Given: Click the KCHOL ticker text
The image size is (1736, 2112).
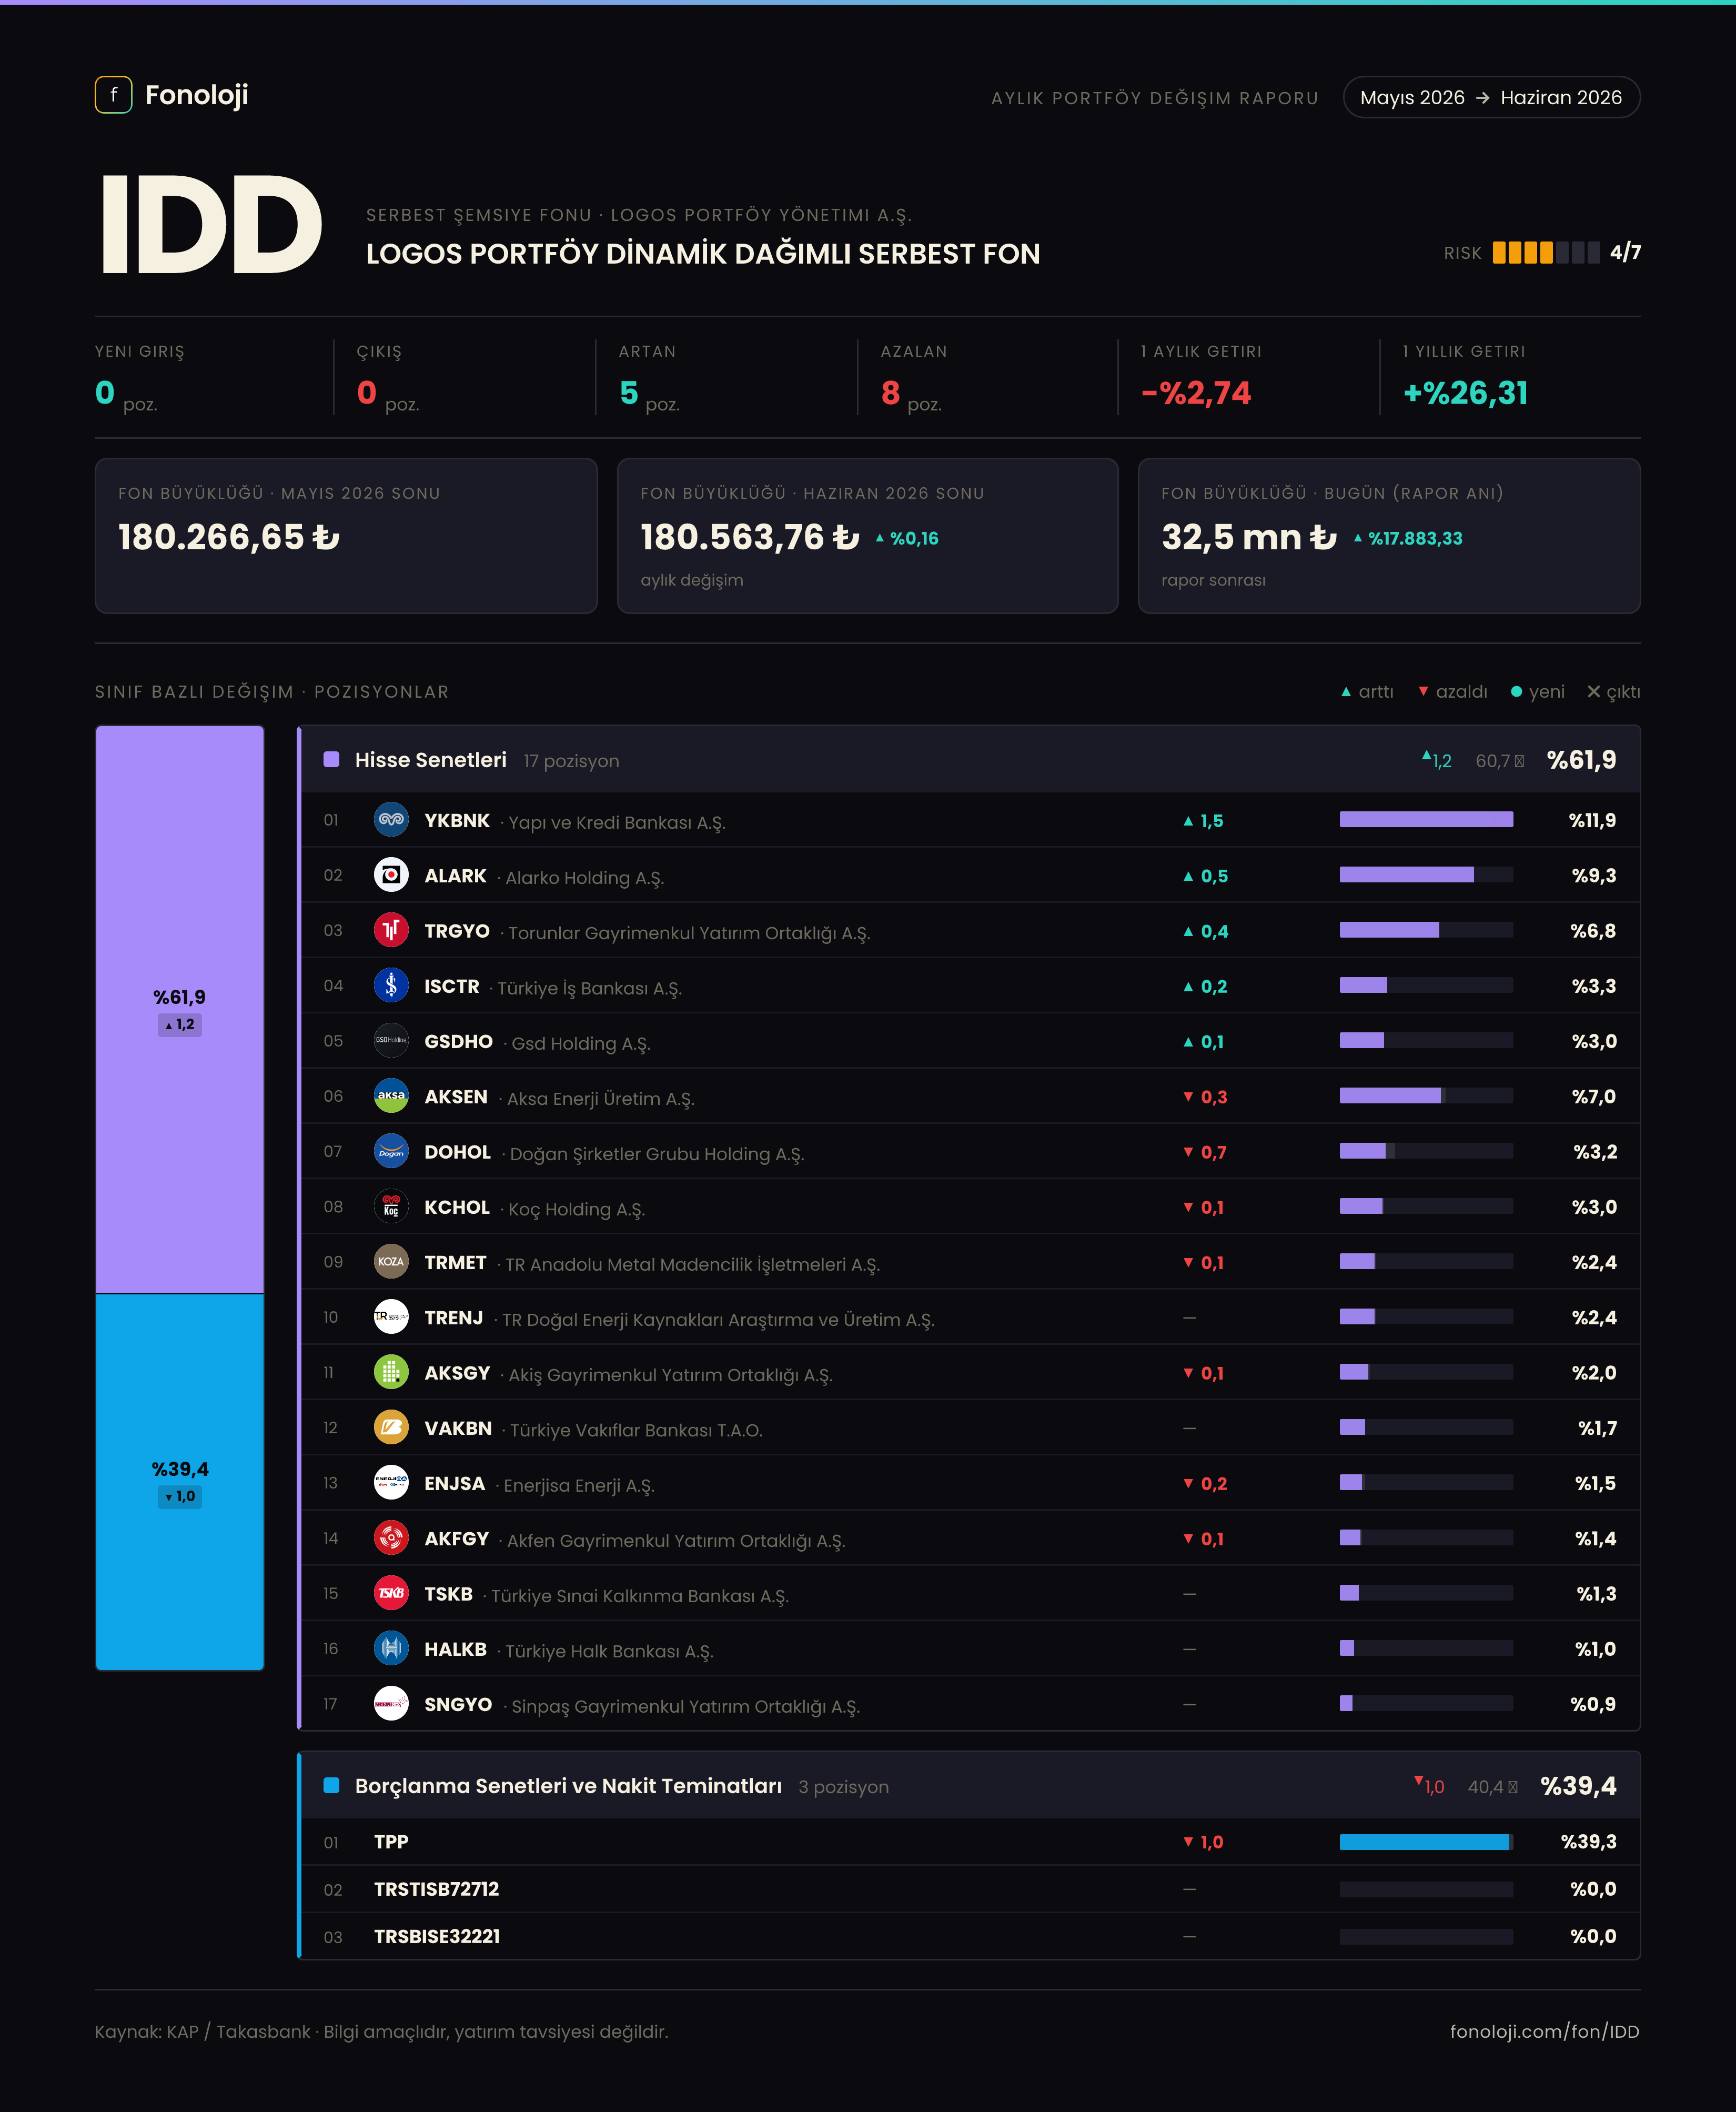Looking at the screenshot, I should pos(457,1207).
